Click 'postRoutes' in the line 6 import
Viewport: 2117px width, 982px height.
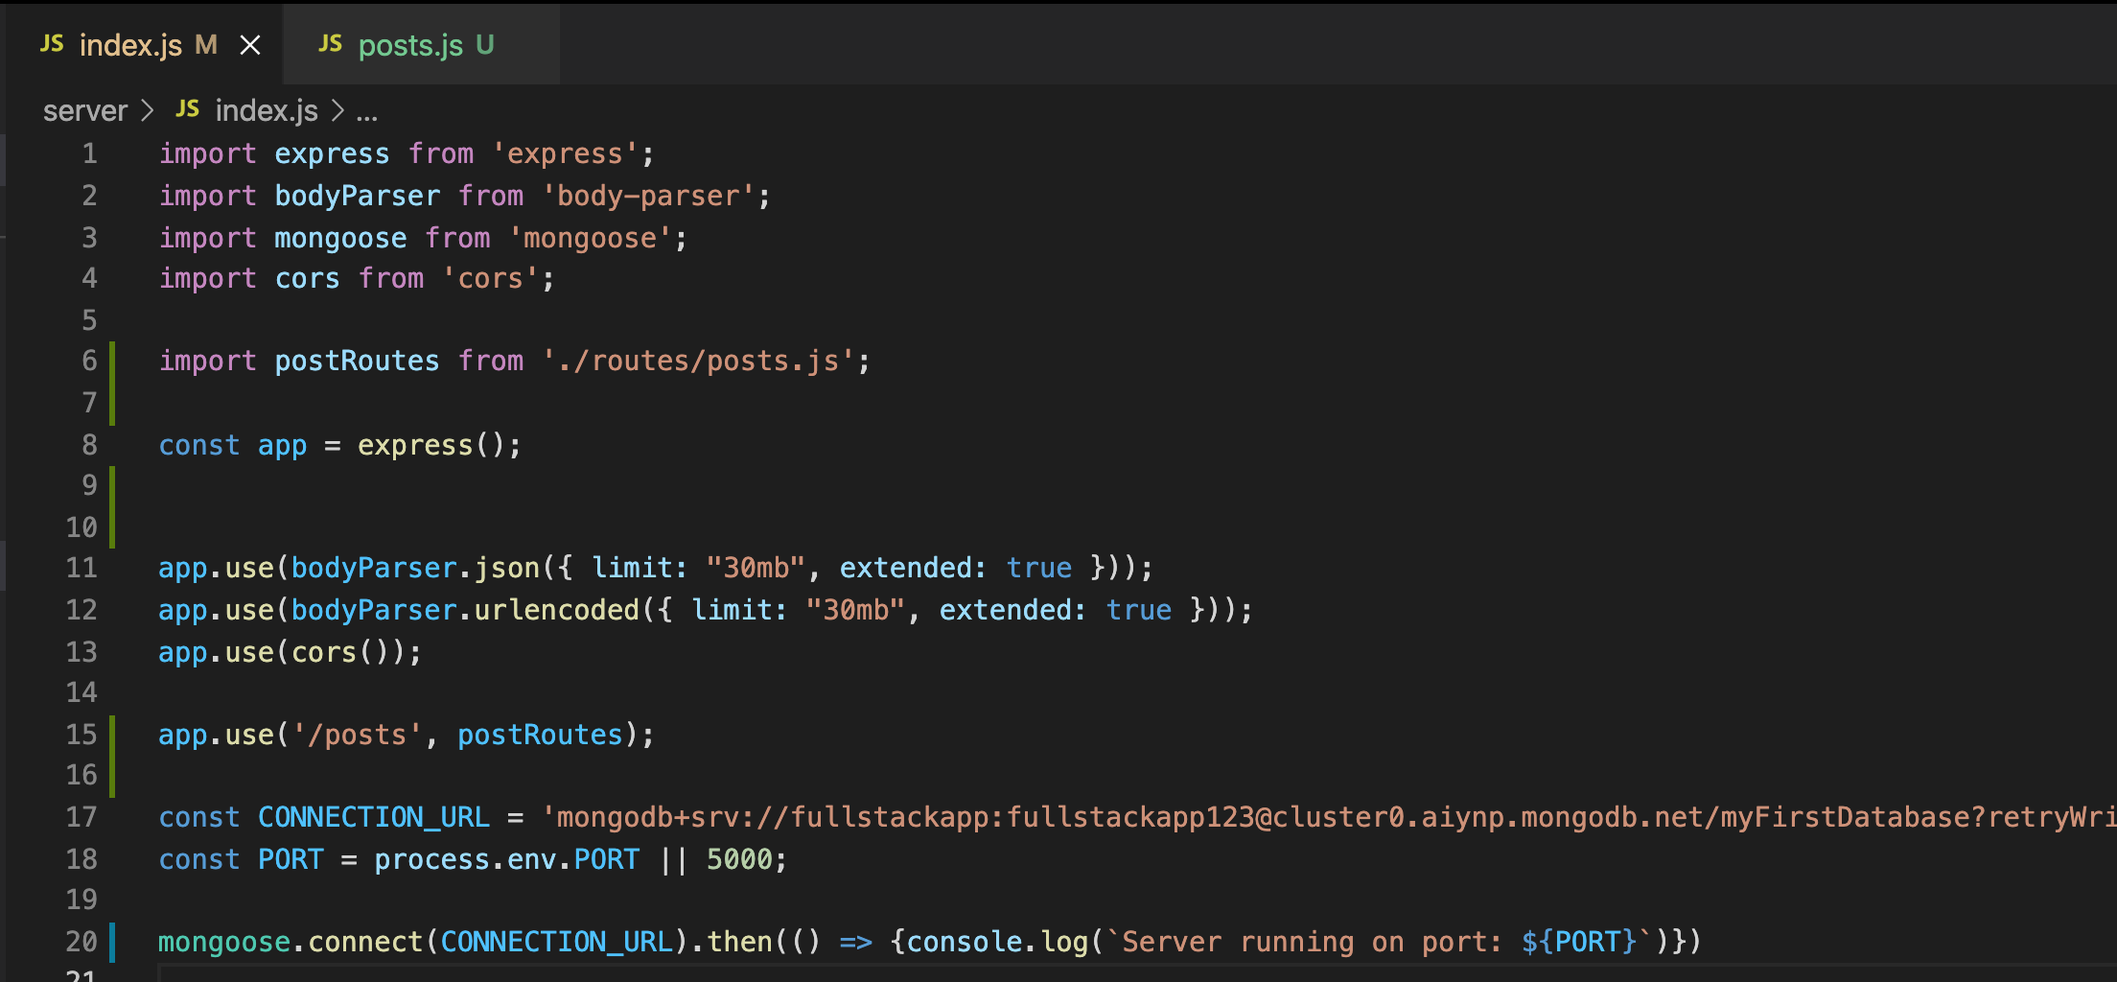pyautogui.click(x=357, y=361)
